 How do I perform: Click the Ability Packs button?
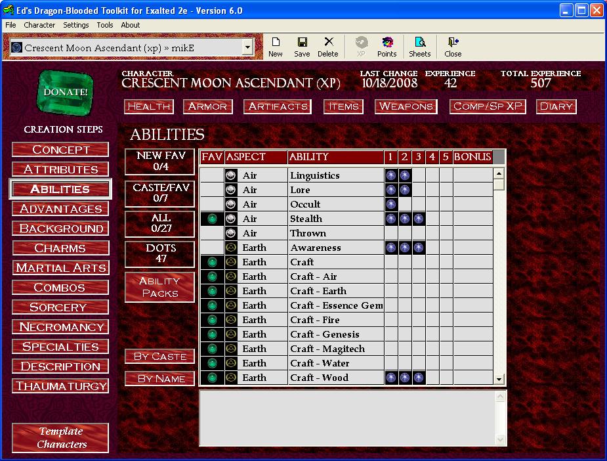[159, 287]
